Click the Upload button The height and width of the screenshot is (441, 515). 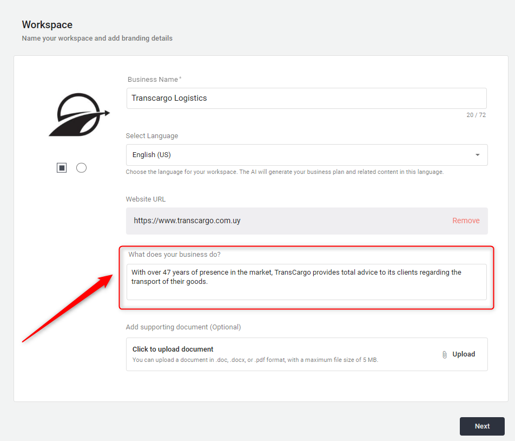pyautogui.click(x=464, y=354)
